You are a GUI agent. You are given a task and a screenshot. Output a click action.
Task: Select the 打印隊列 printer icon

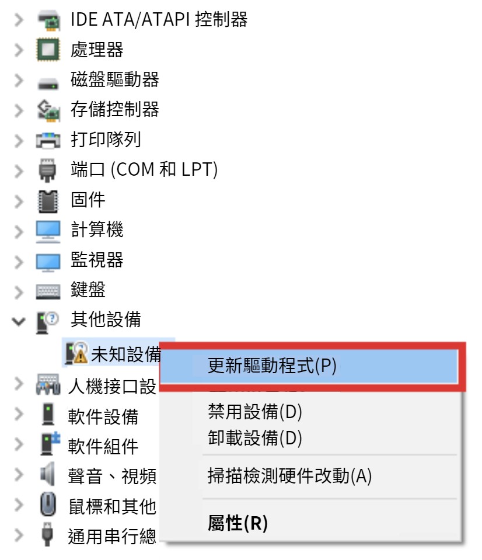coord(48,140)
